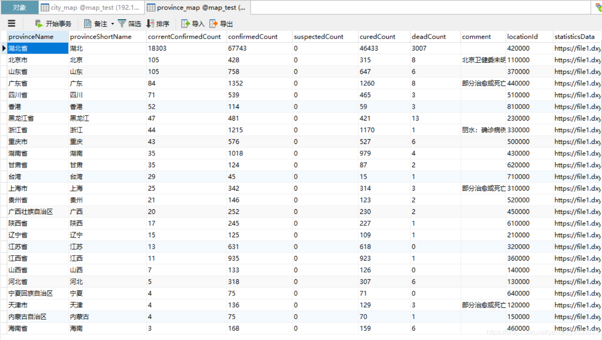Click the 筛选 filter toolbar button
Image resolution: width=602 pixels, height=340 pixels.
[x=129, y=24]
